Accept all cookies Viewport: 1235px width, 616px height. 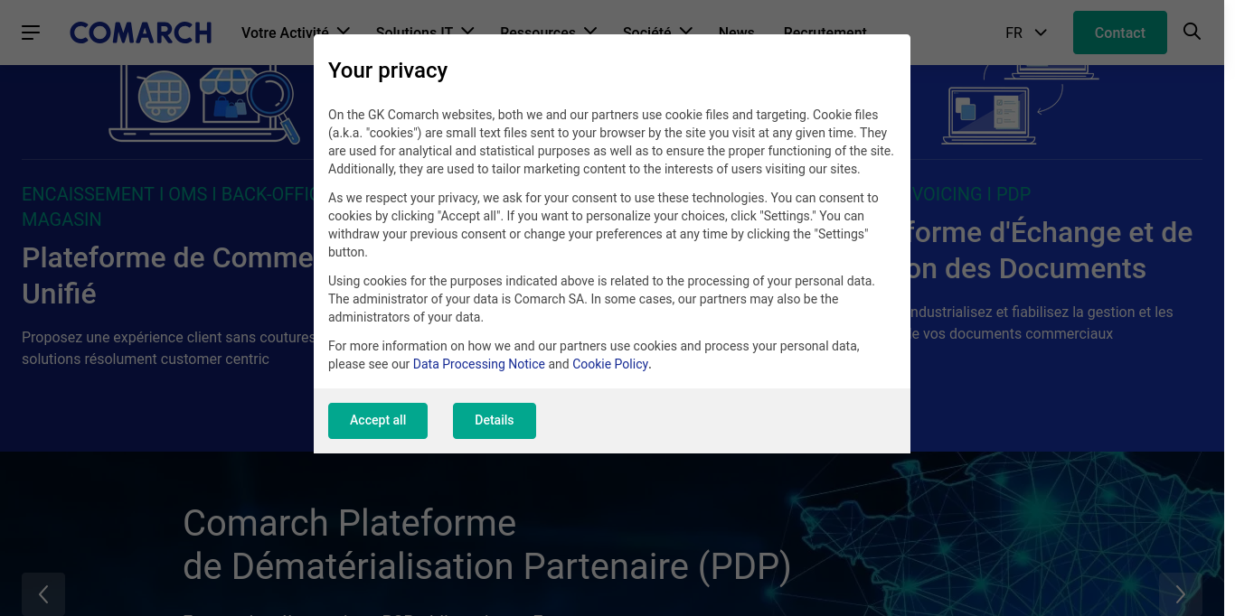pos(378,421)
